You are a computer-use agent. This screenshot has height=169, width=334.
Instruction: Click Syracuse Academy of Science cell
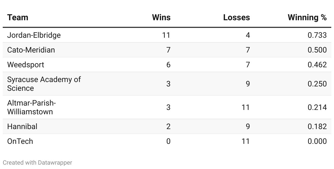[44, 84]
